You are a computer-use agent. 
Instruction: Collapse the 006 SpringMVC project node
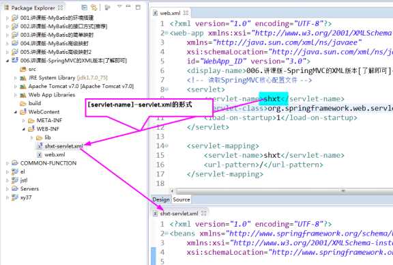(8, 61)
